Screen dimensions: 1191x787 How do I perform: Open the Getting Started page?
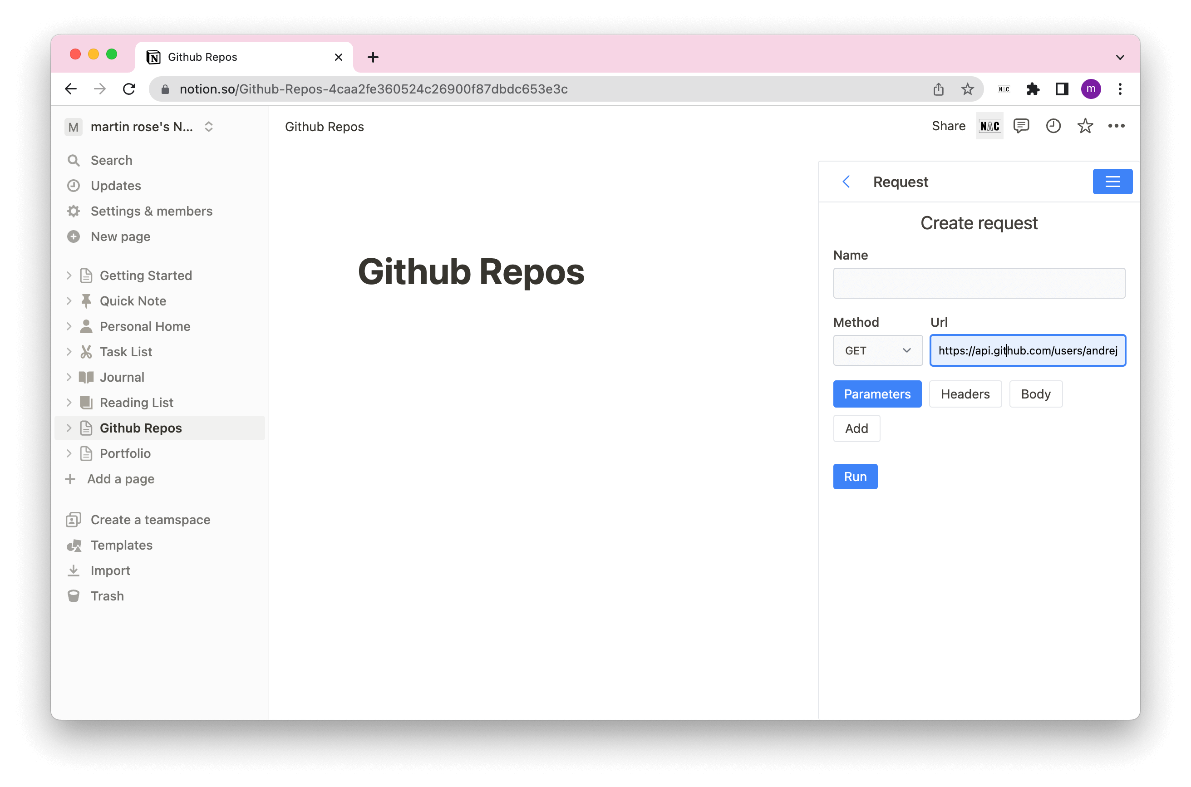coord(146,275)
